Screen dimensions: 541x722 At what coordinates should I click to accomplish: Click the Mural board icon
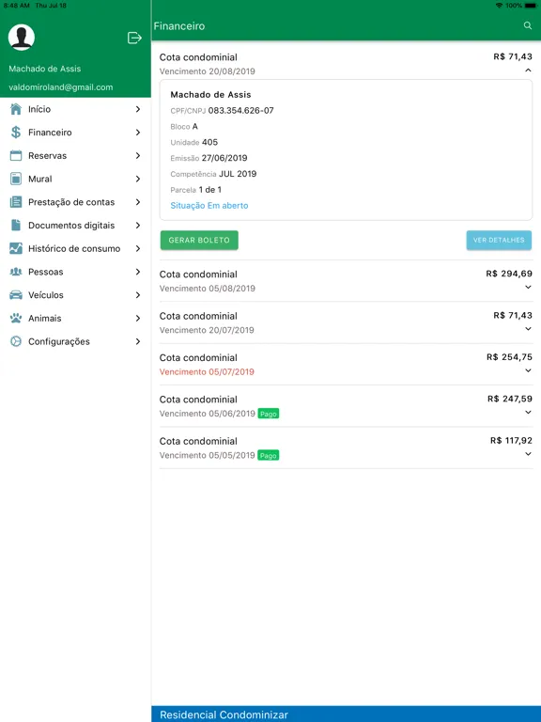[16, 179]
